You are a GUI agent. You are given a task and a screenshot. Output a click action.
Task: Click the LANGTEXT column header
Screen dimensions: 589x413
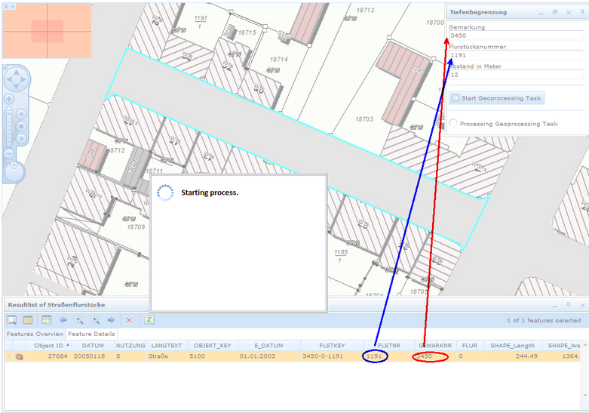[x=167, y=345]
